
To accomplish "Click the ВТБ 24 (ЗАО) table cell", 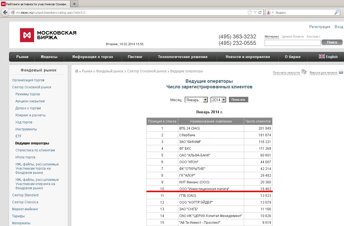I will (x=211, y=128).
